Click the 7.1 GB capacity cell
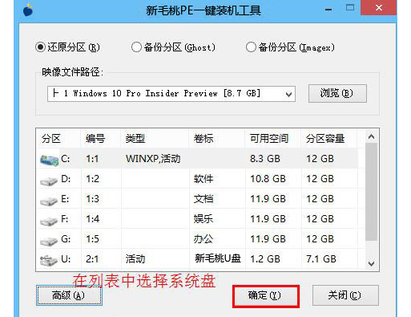 pos(321,259)
